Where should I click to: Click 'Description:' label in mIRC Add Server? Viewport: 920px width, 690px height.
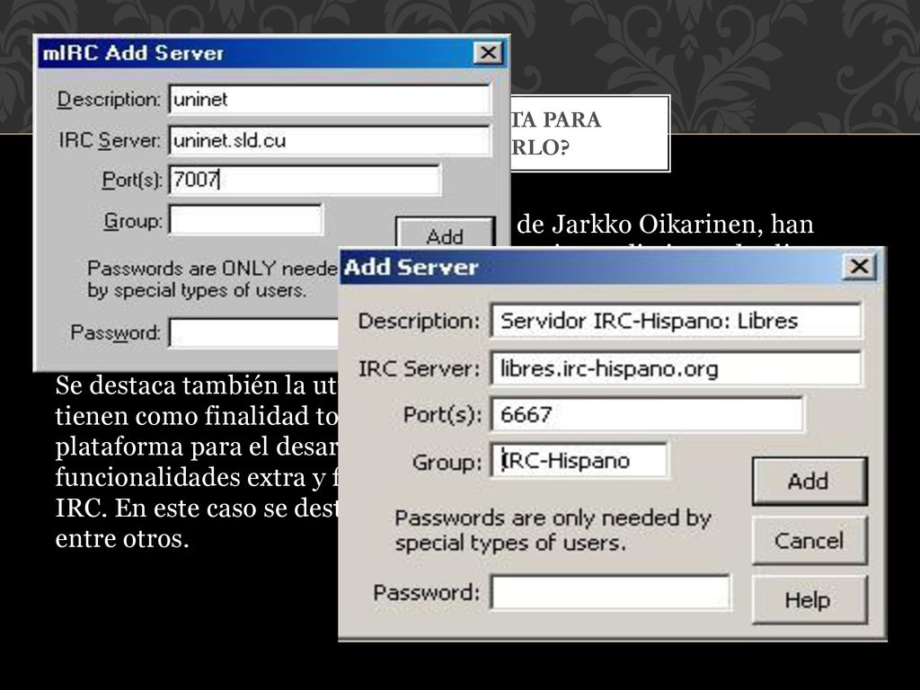pos(109,100)
